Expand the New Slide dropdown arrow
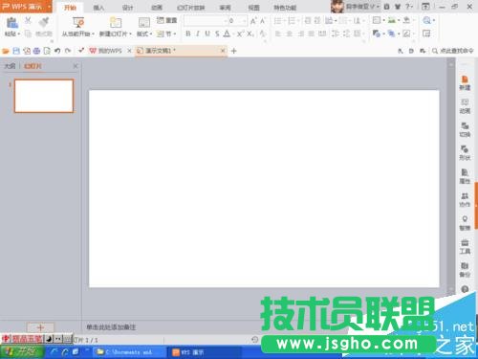This screenshot has width=478, height=359. click(130, 34)
